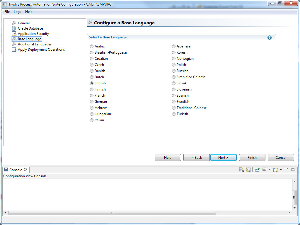300x225 pixels.
Task: Select Japanese radio button
Action: [x=173, y=46]
